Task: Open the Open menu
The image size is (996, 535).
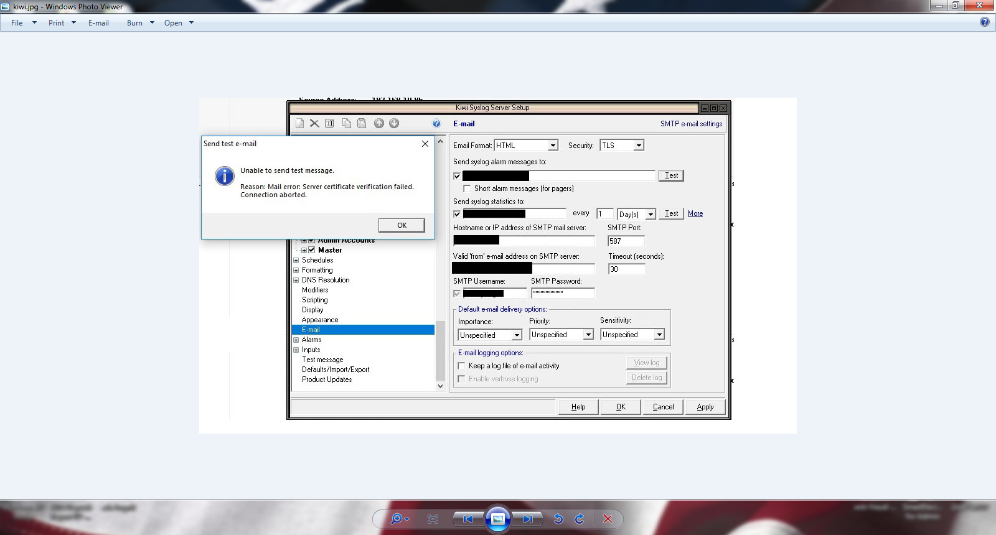Action: pyautogui.click(x=173, y=23)
